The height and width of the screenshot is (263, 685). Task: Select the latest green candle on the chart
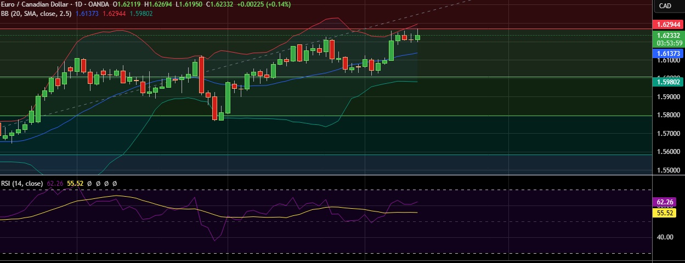pos(418,37)
